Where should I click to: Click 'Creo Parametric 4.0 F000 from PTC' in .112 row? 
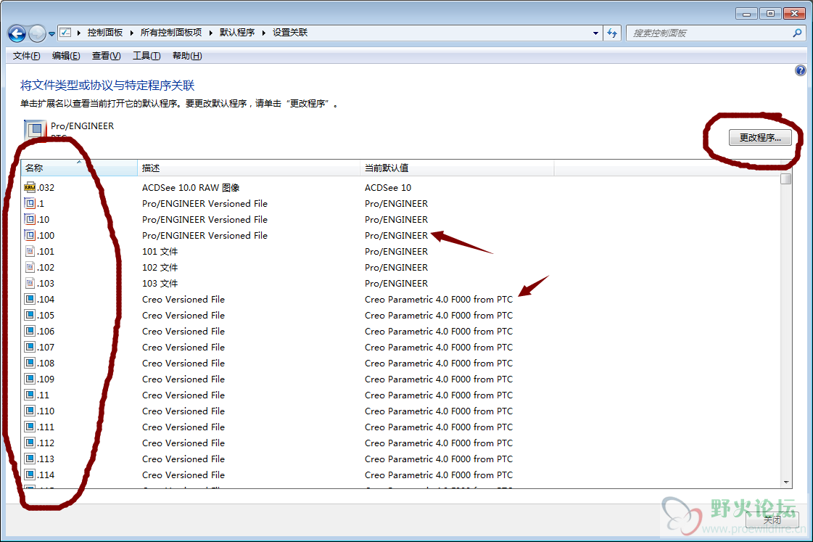click(439, 443)
